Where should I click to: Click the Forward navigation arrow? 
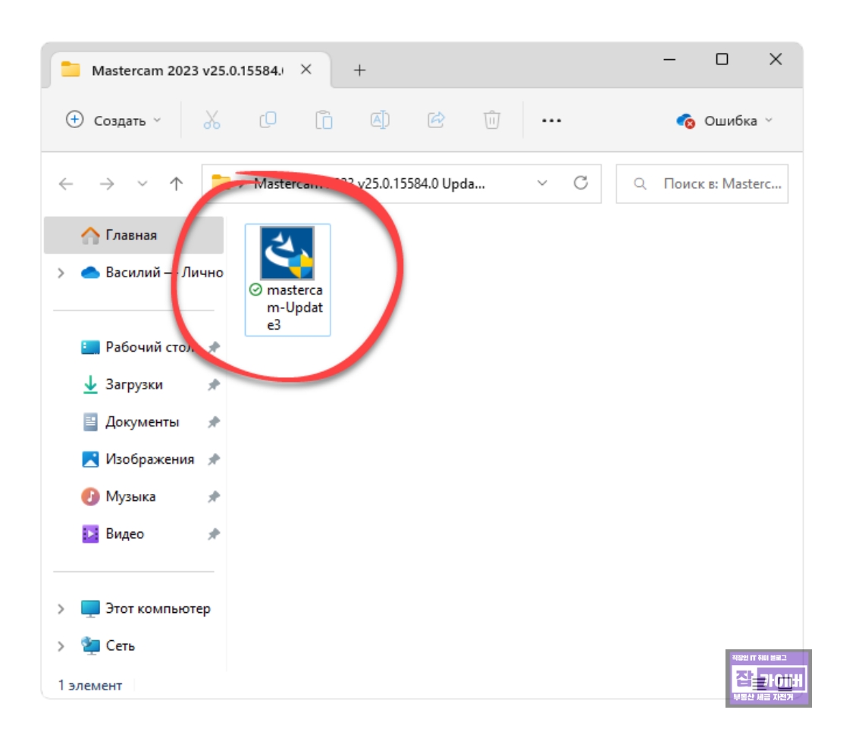click(107, 184)
